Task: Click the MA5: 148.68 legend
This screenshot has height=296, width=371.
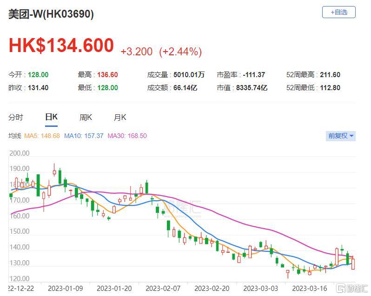Action: (x=42, y=136)
